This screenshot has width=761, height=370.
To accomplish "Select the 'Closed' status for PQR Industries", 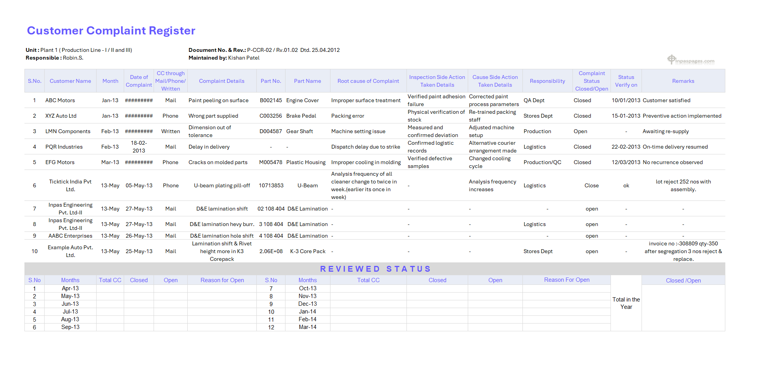I will tap(582, 147).
